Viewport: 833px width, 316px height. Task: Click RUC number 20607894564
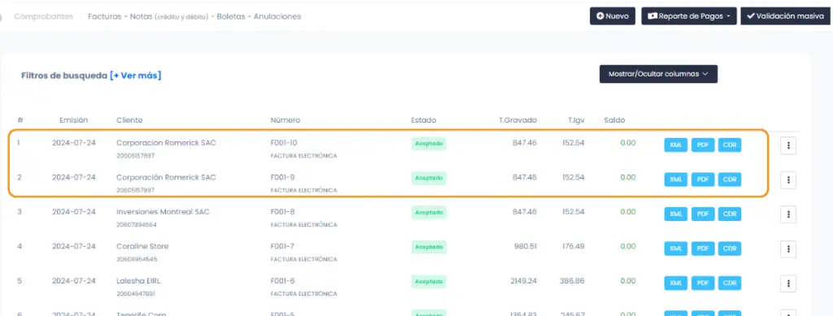click(136, 225)
